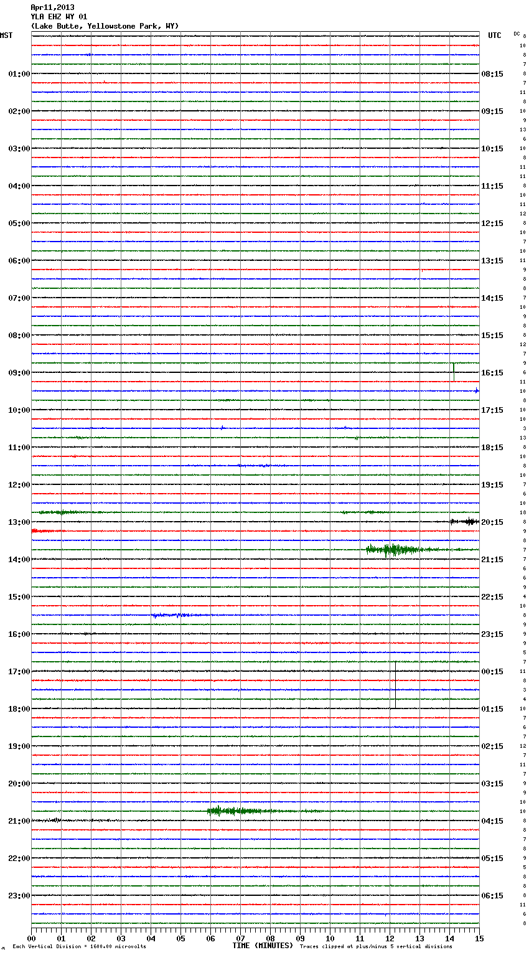Click the UTC time label '20:15'
529x955 pixels.
(492, 522)
